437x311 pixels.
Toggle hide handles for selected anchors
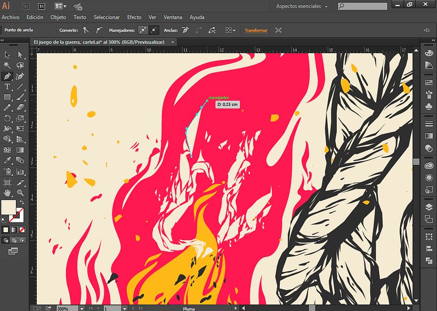point(154,30)
